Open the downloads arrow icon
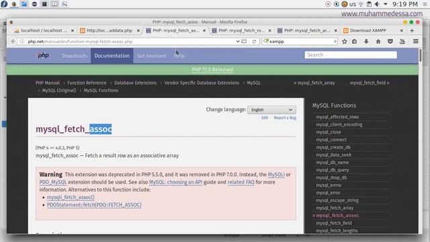 (x=366, y=42)
